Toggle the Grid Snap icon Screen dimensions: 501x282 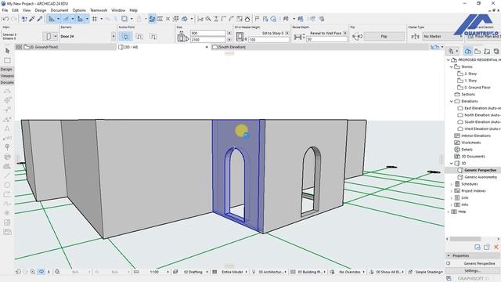click(x=95, y=19)
